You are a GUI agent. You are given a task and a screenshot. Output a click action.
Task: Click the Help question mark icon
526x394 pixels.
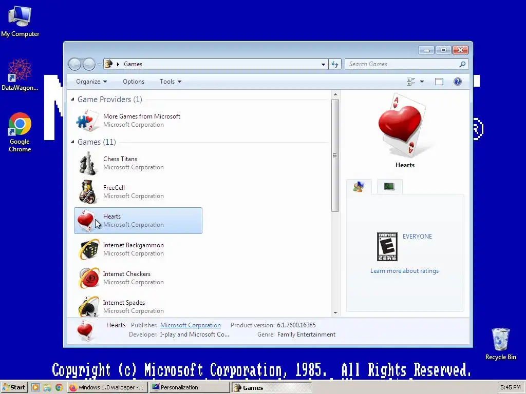coord(458,82)
